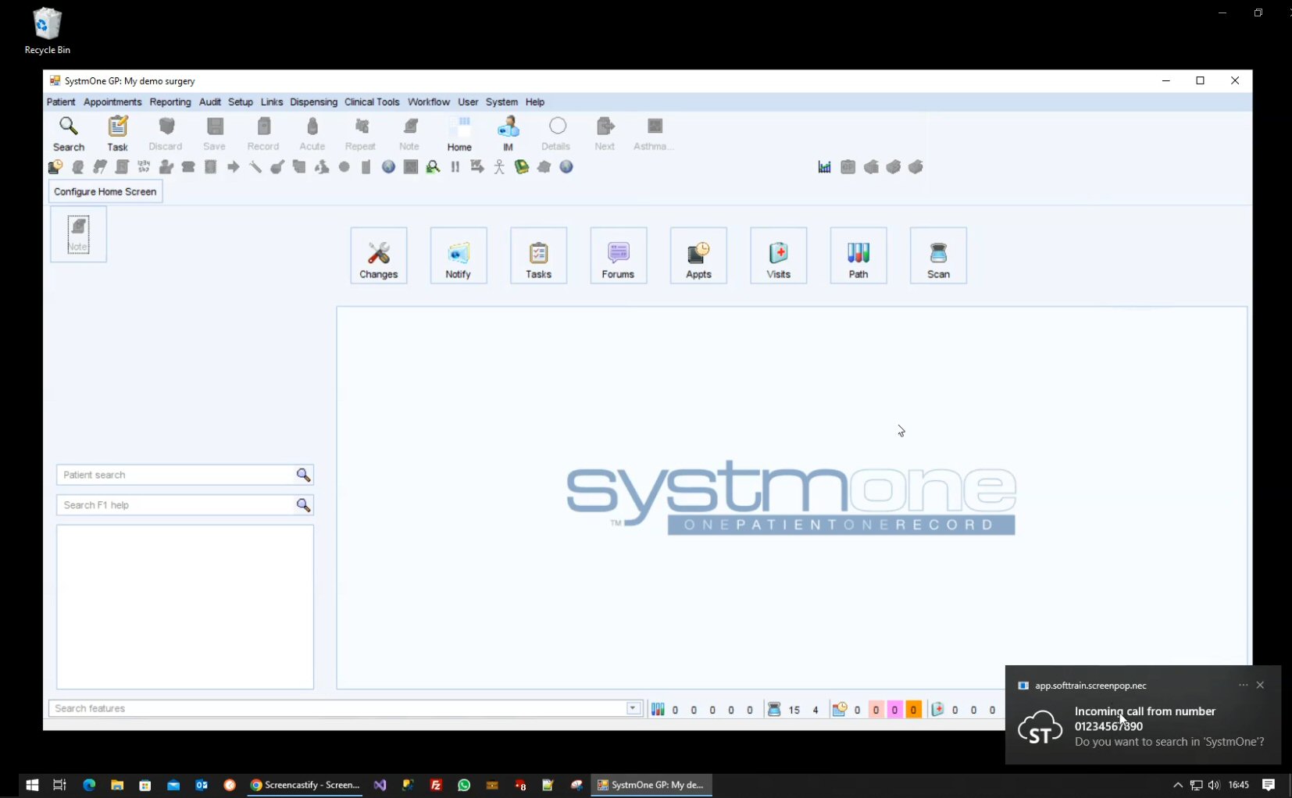Click the small toolbar magnifier with green book icon
Image resolution: width=1292 pixels, height=798 pixels.
pos(433,167)
